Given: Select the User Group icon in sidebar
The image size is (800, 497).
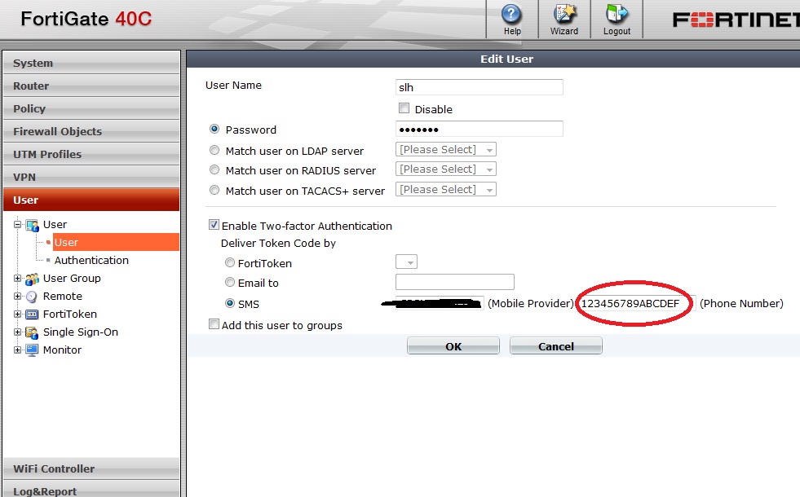Looking at the screenshot, I should point(30,278).
